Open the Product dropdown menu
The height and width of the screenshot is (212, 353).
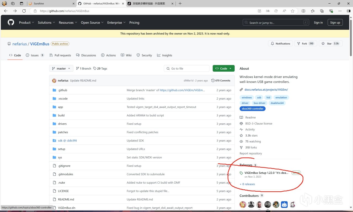[x=26, y=23]
